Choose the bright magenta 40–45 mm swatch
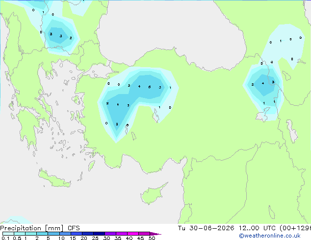Screen dimensions: 311x240 (x=133, y=234)
